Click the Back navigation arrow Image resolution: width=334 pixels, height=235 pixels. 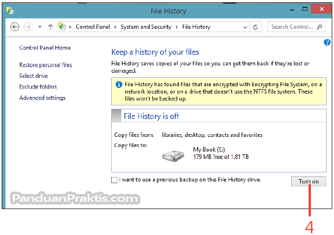click(x=15, y=27)
